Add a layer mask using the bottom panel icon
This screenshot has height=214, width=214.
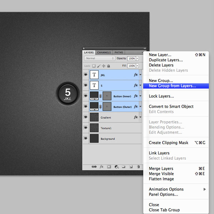pyautogui.click(x=109, y=167)
